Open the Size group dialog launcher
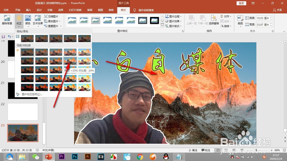The height and width of the screenshot is (161, 287). (x=273, y=31)
